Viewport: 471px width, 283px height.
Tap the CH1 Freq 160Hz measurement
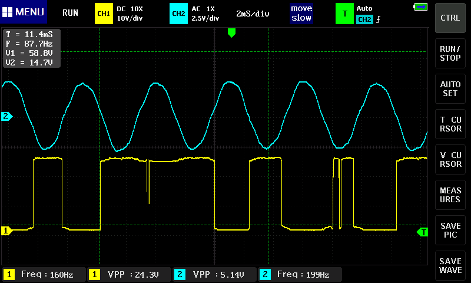click(44, 274)
